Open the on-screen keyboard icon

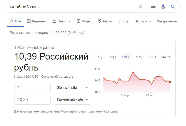(153, 7)
